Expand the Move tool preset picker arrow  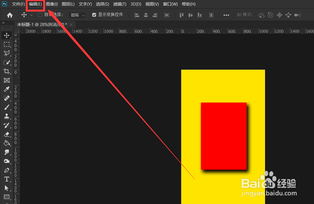tap(32, 15)
